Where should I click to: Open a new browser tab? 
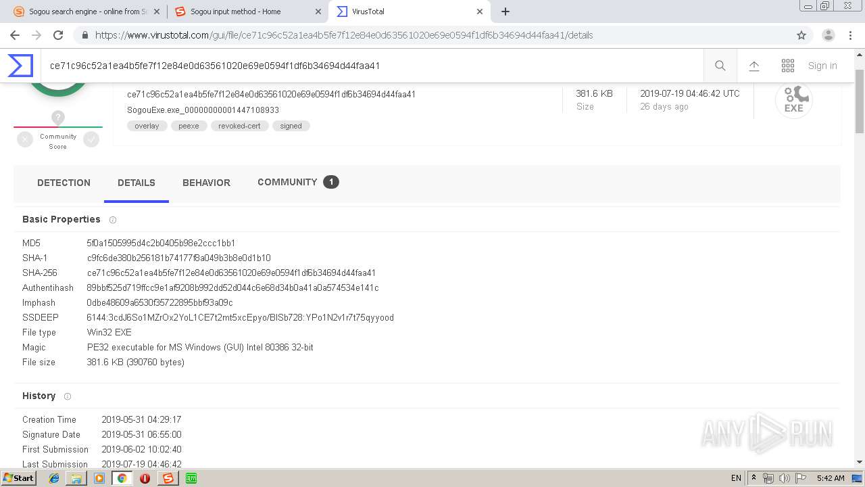coord(505,11)
